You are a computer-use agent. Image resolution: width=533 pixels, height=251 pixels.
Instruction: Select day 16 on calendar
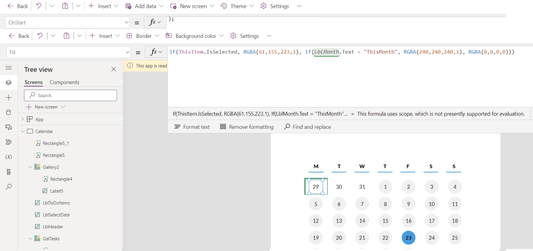(408, 221)
